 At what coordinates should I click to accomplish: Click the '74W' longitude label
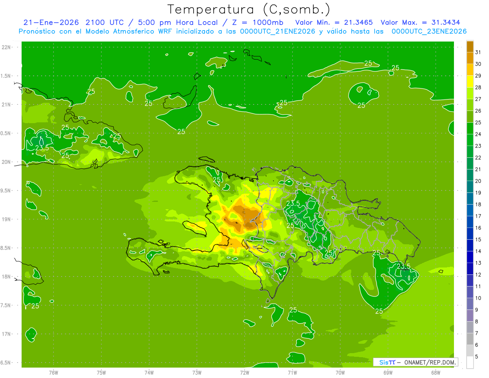149,372
